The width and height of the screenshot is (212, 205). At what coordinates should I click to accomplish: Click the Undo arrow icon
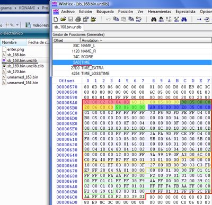[x=108, y=19]
